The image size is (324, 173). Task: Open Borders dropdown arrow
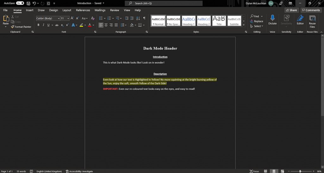(144, 25)
